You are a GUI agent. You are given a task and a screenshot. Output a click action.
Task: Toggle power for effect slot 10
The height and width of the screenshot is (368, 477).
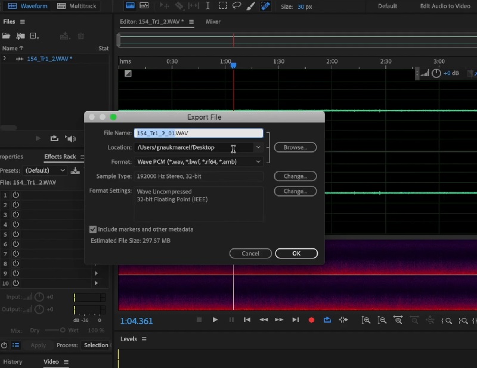pyautogui.click(x=16, y=283)
